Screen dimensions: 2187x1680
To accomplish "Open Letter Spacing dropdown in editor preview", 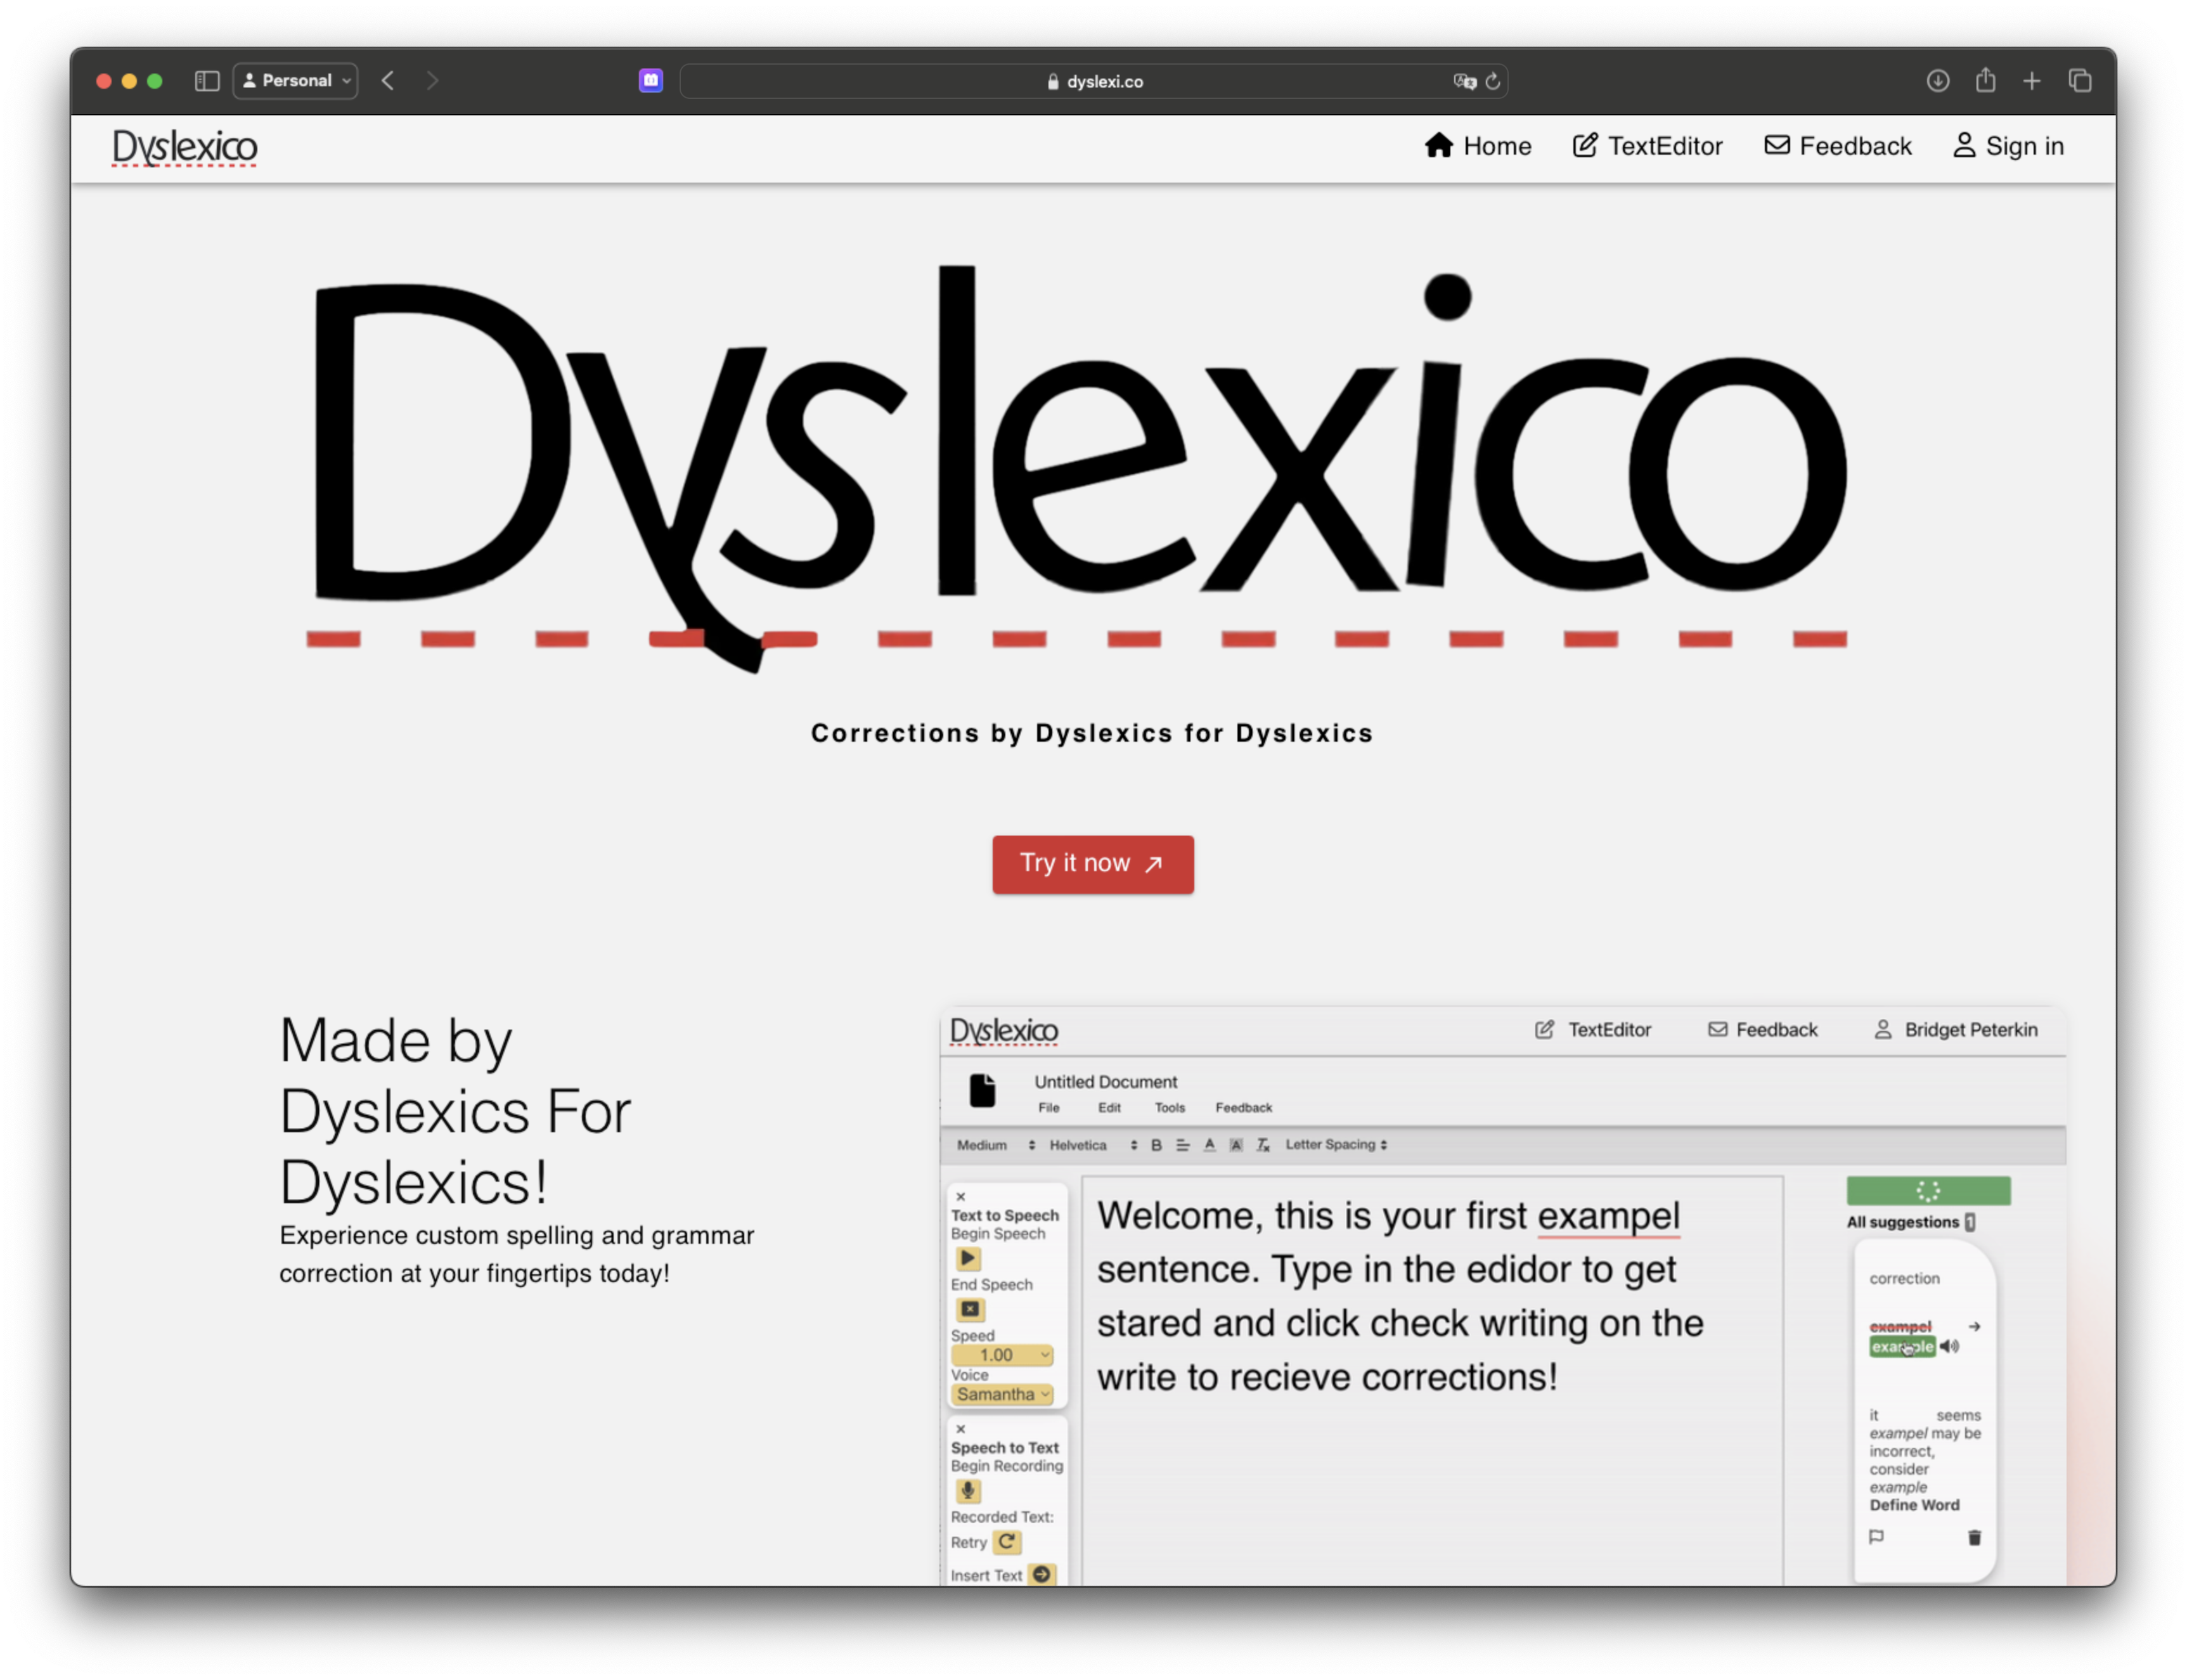I will tap(1336, 1144).
